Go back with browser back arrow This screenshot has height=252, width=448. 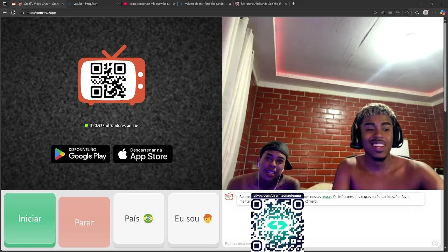coord(5,13)
